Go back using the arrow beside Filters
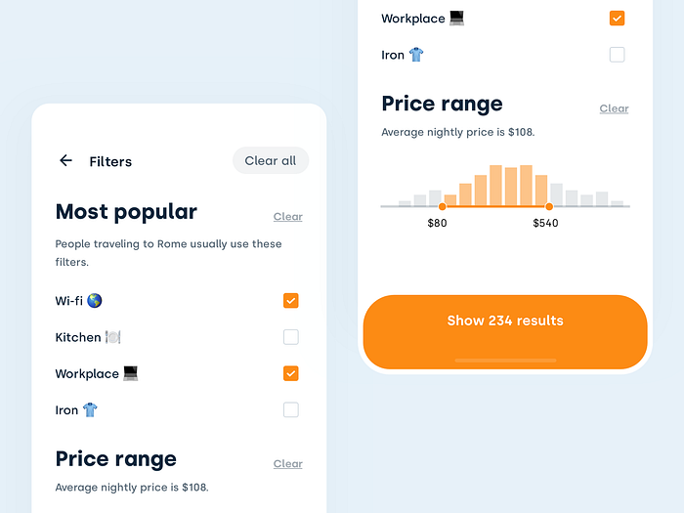The image size is (684, 513). coord(65,160)
